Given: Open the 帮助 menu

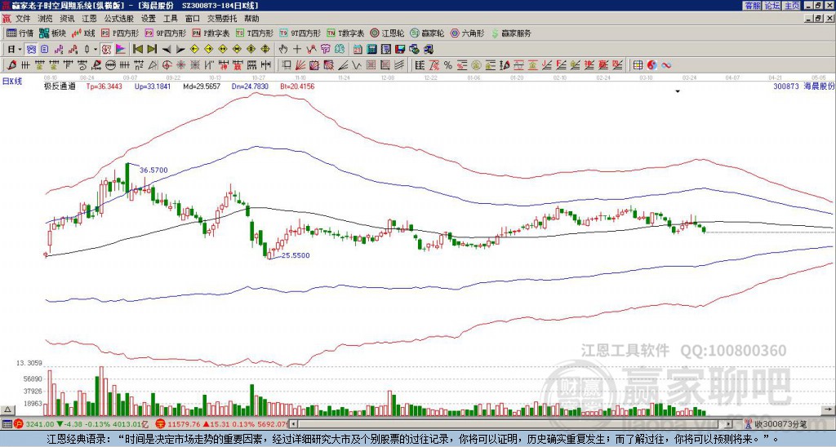Looking at the screenshot, I should [x=251, y=19].
